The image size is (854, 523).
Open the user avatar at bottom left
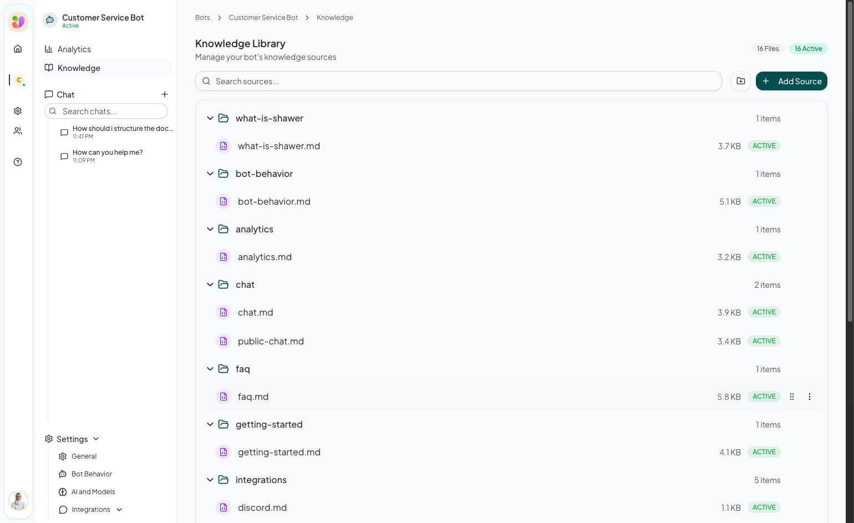pyautogui.click(x=18, y=501)
